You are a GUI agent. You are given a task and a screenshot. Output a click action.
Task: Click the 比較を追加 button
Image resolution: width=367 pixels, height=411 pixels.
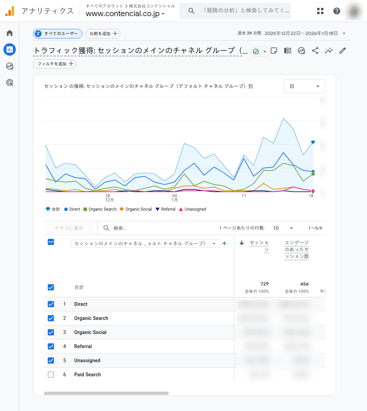pos(102,34)
